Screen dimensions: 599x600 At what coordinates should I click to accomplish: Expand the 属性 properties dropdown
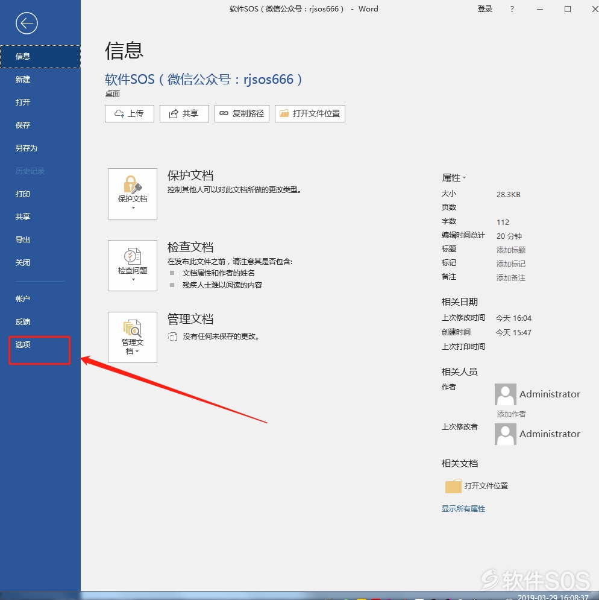pyautogui.click(x=454, y=177)
